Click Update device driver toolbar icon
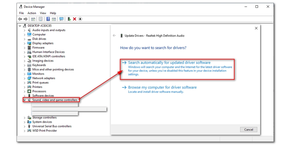Screen dimensions: 291x145 (69, 19)
